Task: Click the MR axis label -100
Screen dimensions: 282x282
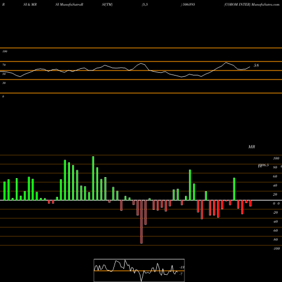Action: pyautogui.click(x=276, y=249)
